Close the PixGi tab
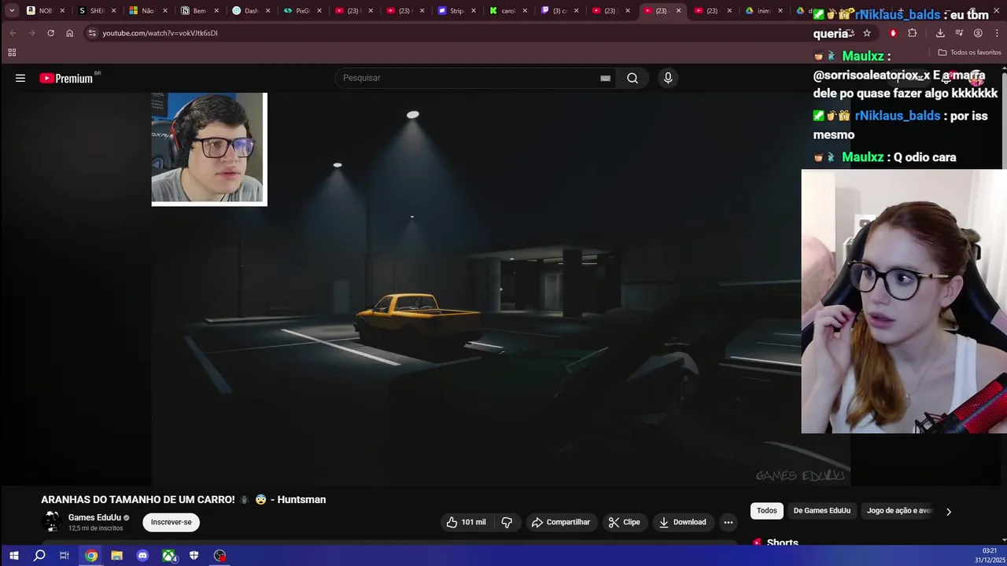Image resolution: width=1007 pixels, height=566 pixels. point(319,11)
